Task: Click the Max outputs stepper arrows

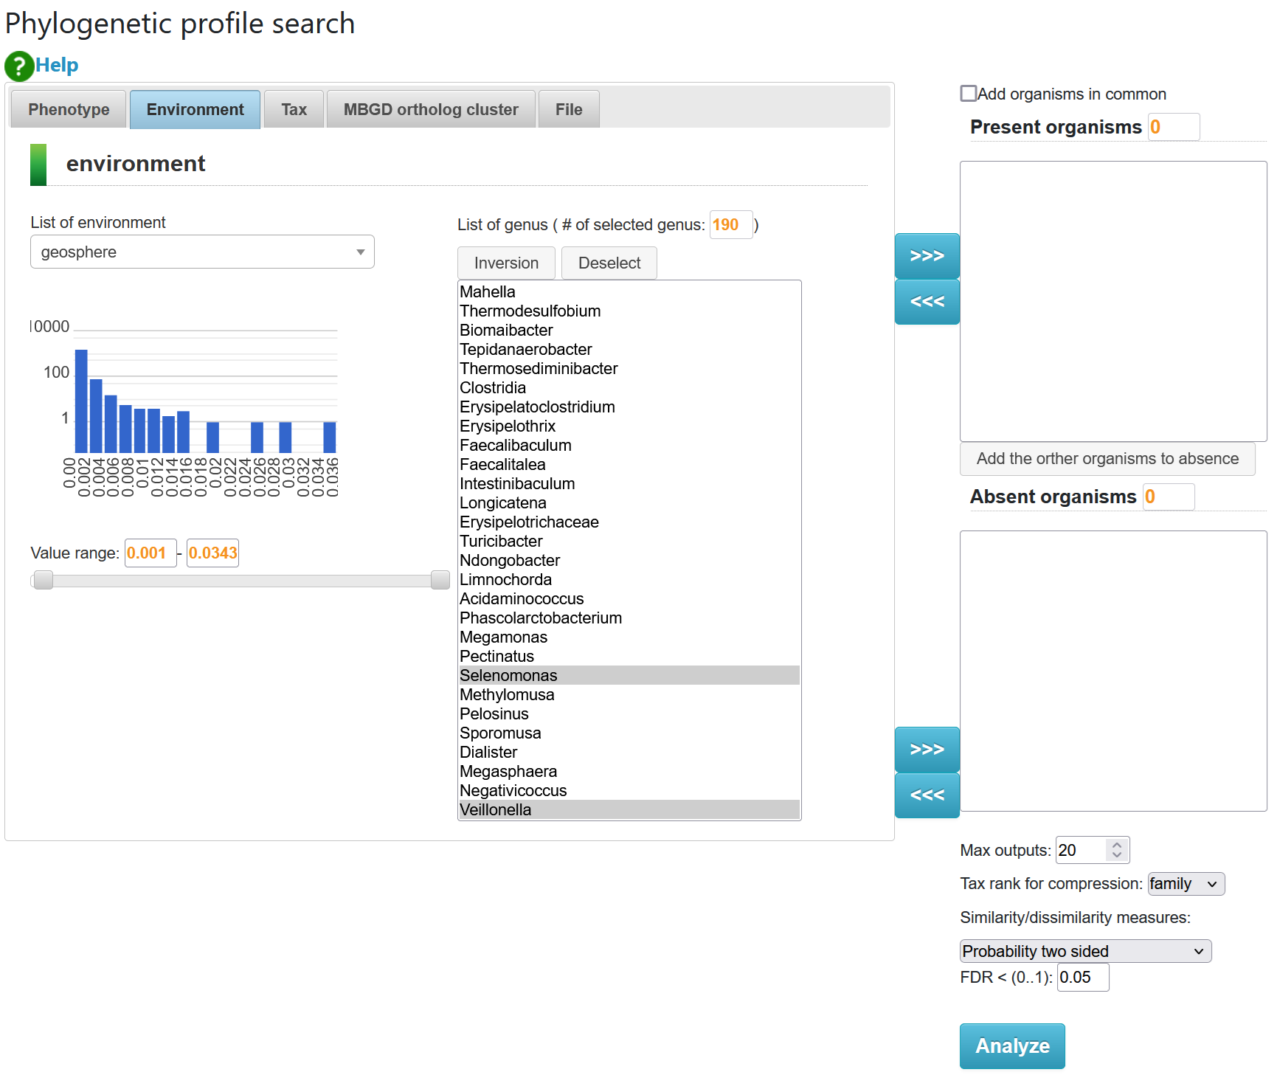Action: click(1116, 850)
